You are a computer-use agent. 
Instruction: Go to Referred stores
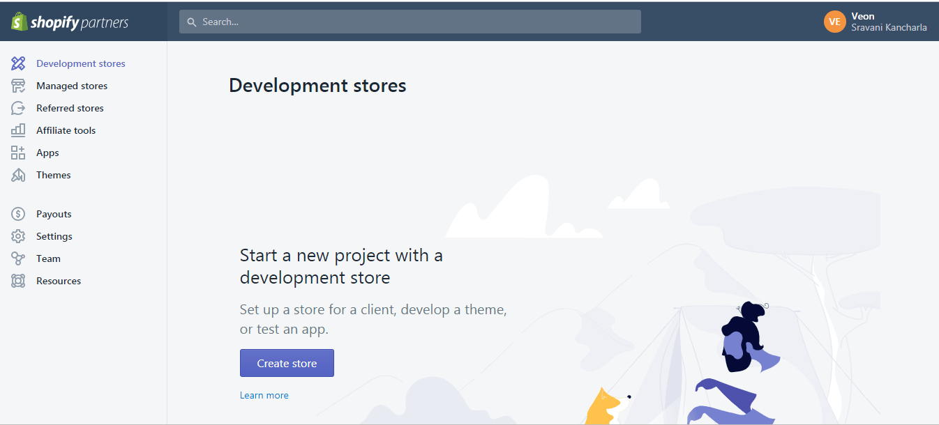point(70,108)
